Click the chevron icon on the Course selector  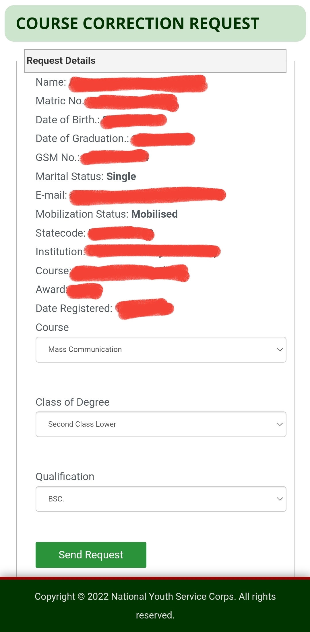(280, 349)
